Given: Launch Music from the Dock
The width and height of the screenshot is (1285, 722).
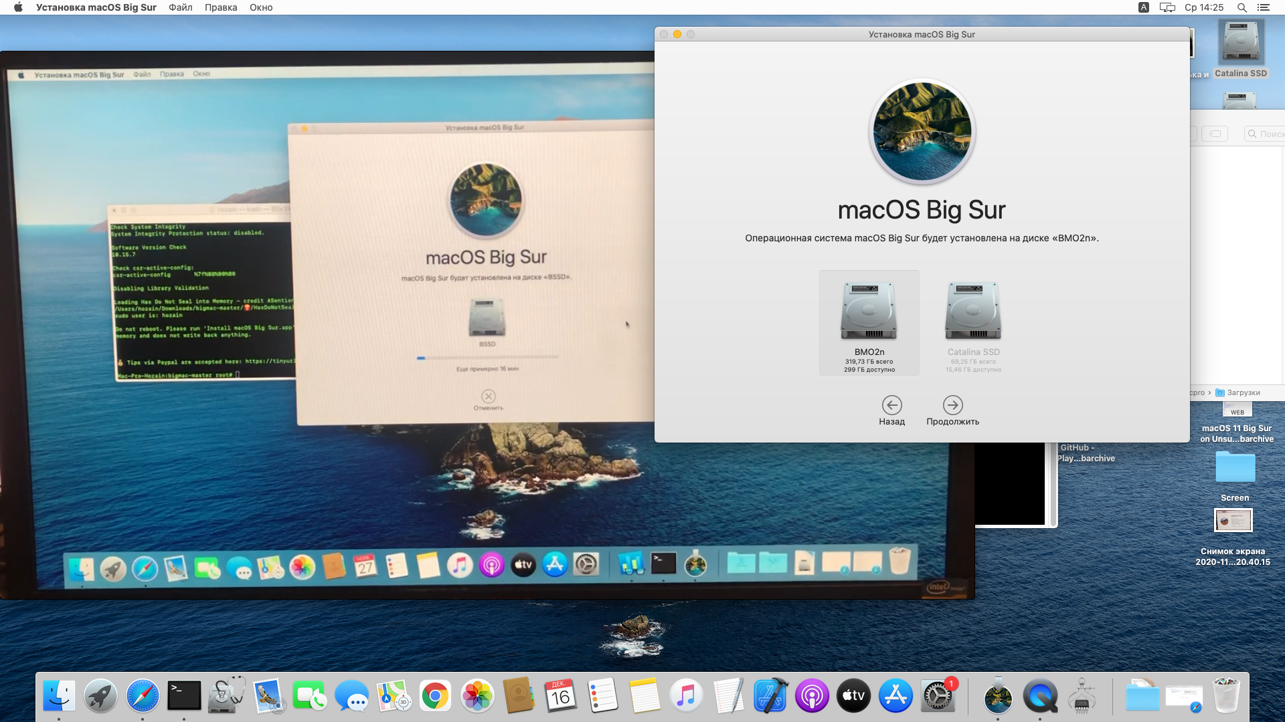Looking at the screenshot, I should point(686,697).
